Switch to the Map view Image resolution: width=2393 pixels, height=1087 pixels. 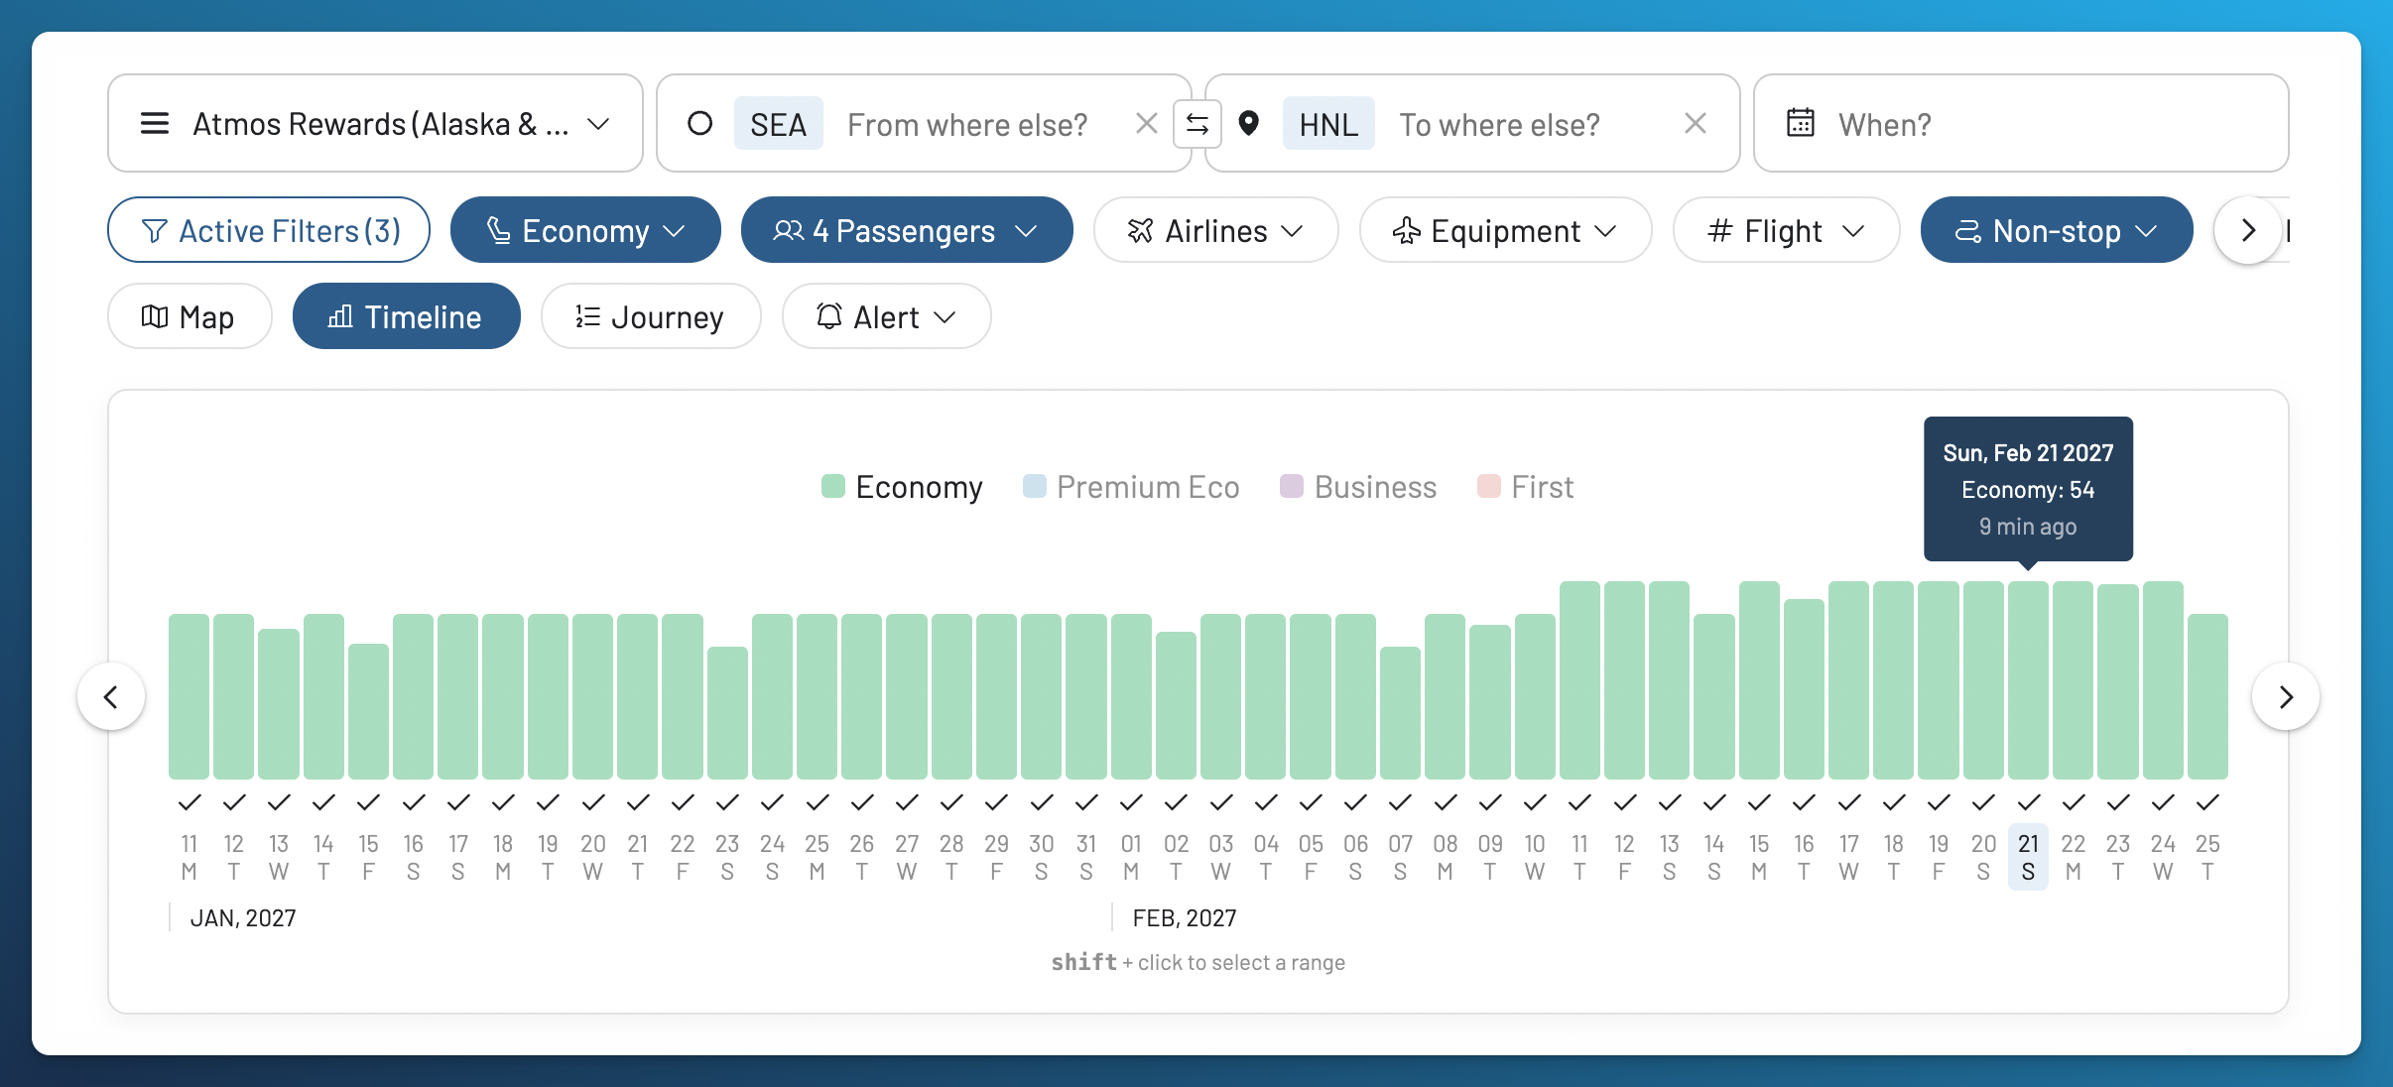[189, 316]
